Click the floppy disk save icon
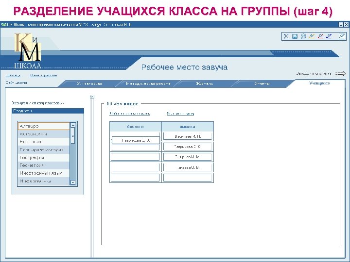350x262 pixels. pyautogui.click(x=295, y=36)
